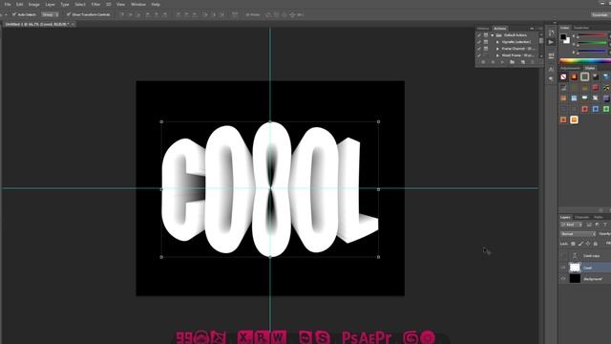
Task: Toggle checkmark for Vignette (selection) action
Action: point(479,42)
